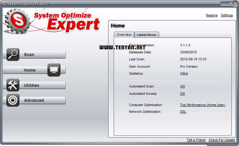Image resolution: width=239 pixels, height=146 pixels.
Task: Open the Settings link
Action: (x=227, y=15)
